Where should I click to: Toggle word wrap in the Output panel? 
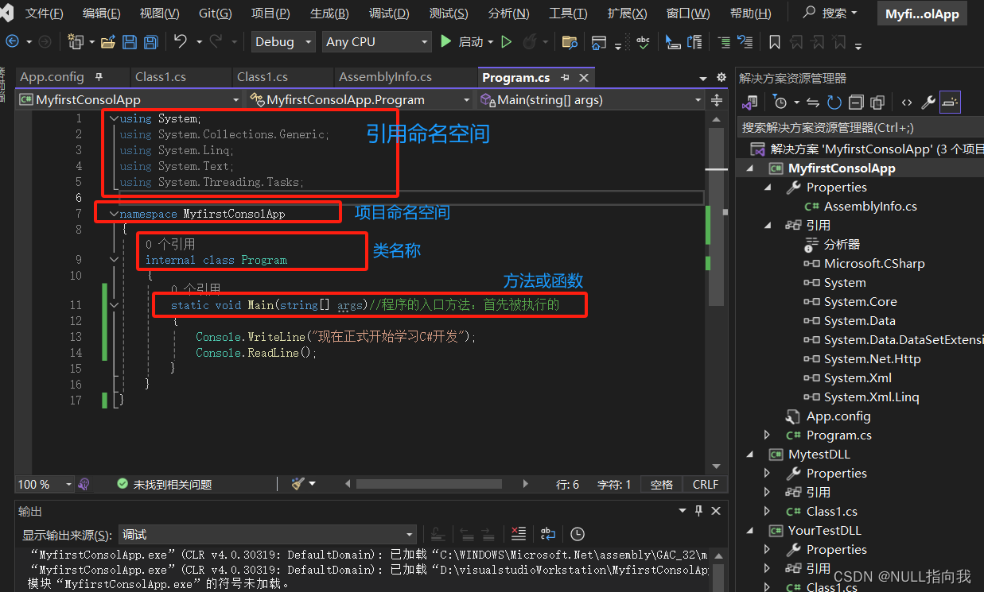(547, 534)
